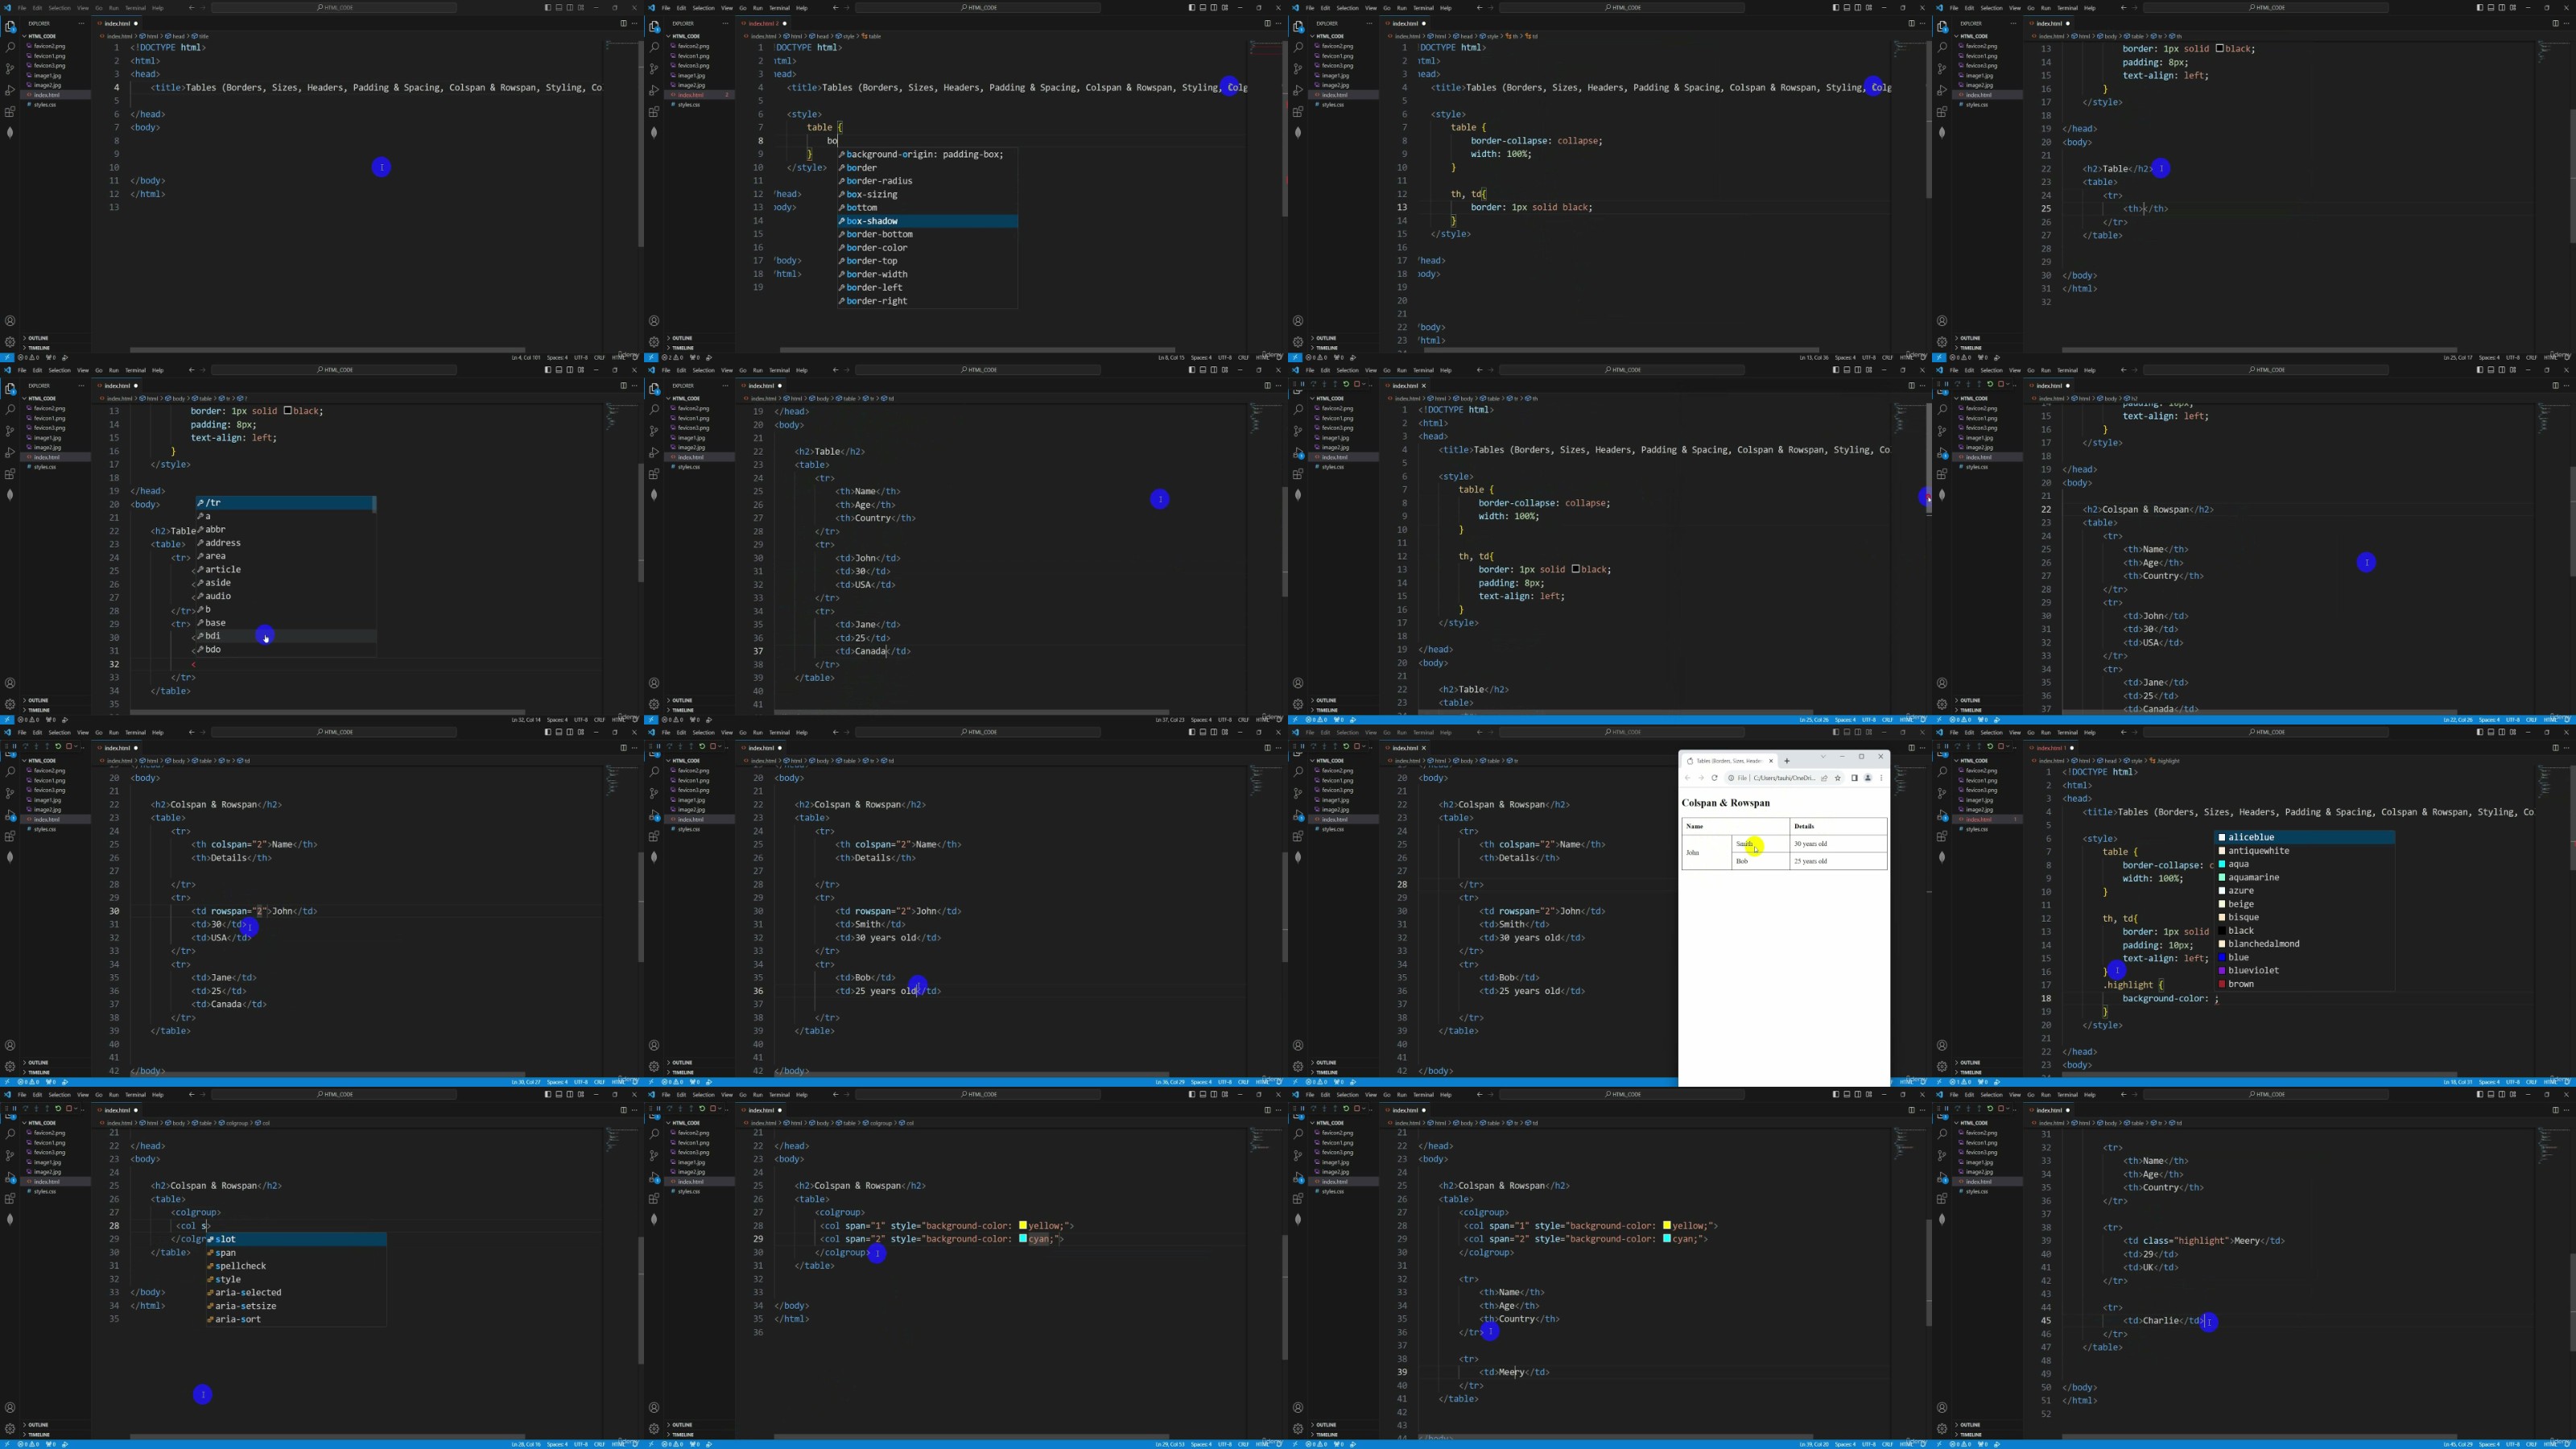Bookmark the page with the star icon
The height and width of the screenshot is (1449, 2576).
[x=1838, y=778]
